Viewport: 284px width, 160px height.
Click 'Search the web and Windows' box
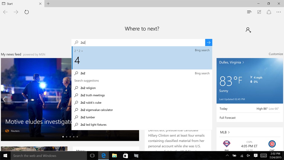pos(49,156)
